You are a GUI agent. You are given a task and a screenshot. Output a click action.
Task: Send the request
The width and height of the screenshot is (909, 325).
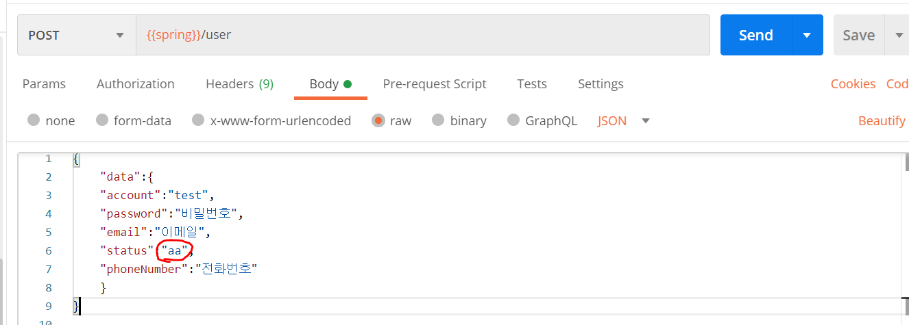point(756,35)
